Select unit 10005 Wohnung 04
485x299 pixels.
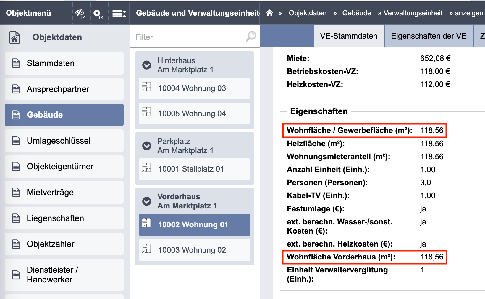[x=195, y=114]
